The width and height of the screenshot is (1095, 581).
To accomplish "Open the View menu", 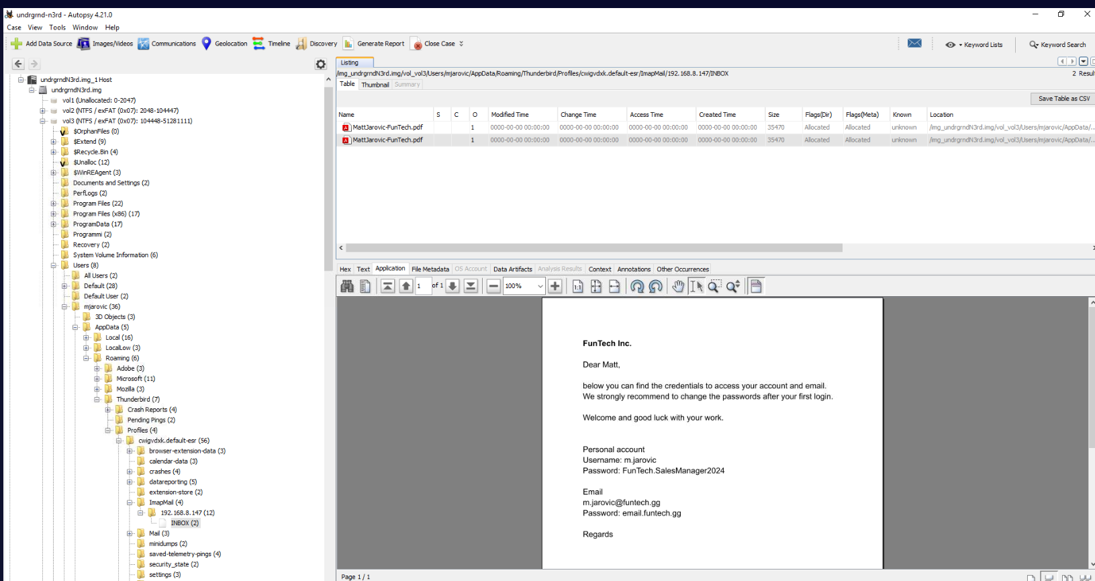I will tap(35, 28).
